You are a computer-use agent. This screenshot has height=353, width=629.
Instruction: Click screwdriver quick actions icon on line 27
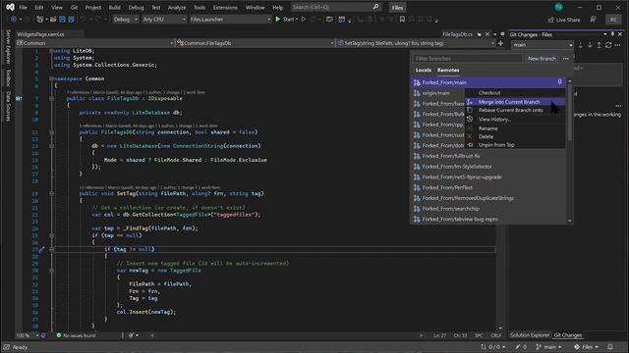[41, 249]
